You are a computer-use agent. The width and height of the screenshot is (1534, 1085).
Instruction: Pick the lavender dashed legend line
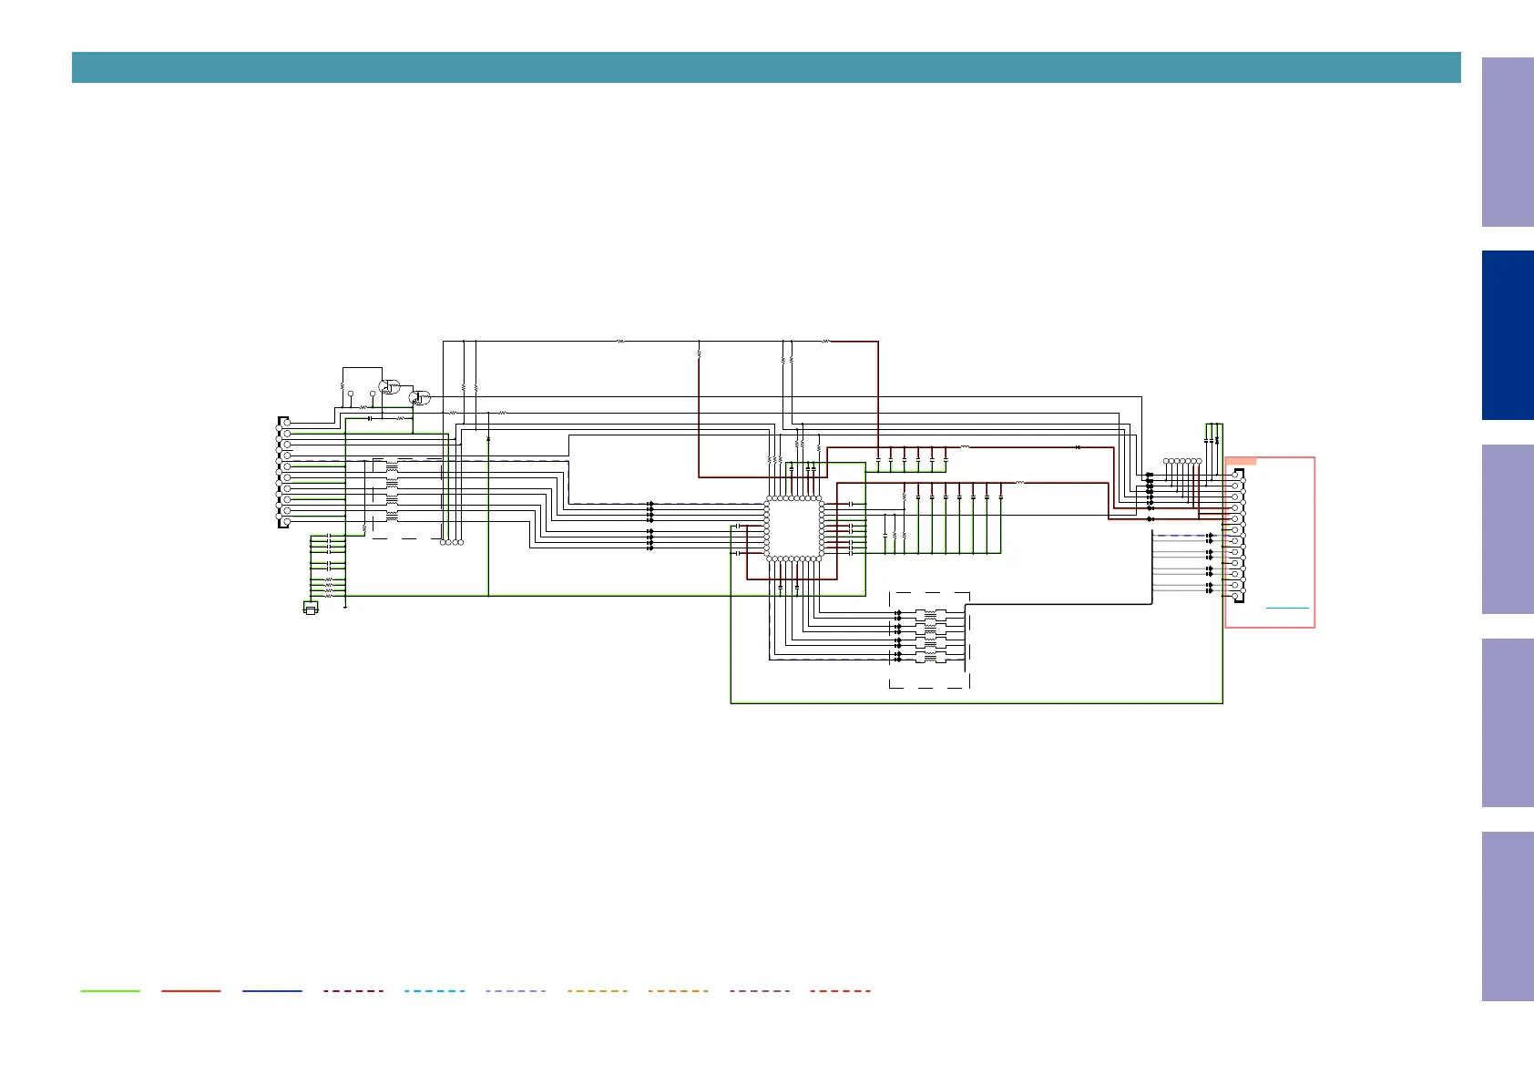point(516,990)
